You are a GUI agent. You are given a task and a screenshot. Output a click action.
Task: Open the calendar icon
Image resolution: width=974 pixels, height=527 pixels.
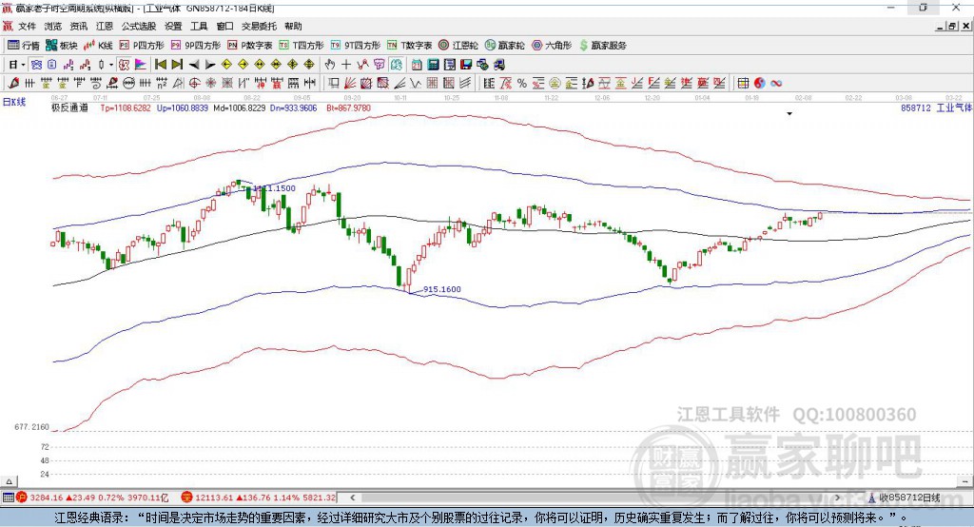tap(417, 65)
